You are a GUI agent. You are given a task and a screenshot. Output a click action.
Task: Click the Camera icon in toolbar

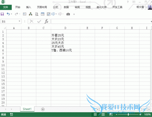(68, 14)
